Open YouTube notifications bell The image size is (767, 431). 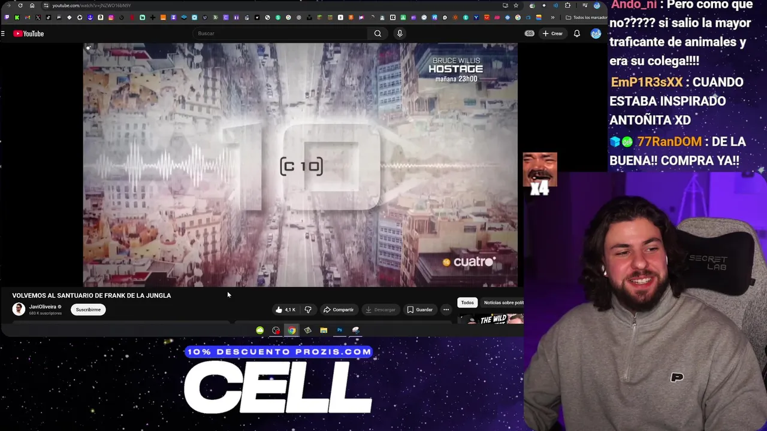[x=576, y=34]
